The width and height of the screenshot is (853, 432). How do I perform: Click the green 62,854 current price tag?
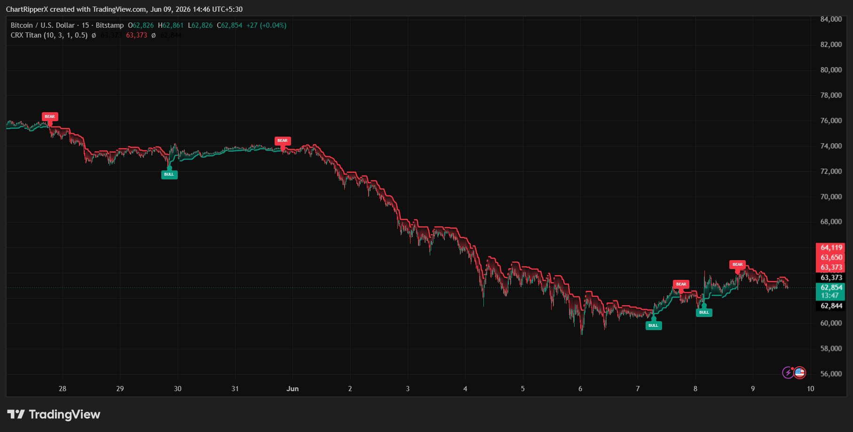click(x=831, y=287)
